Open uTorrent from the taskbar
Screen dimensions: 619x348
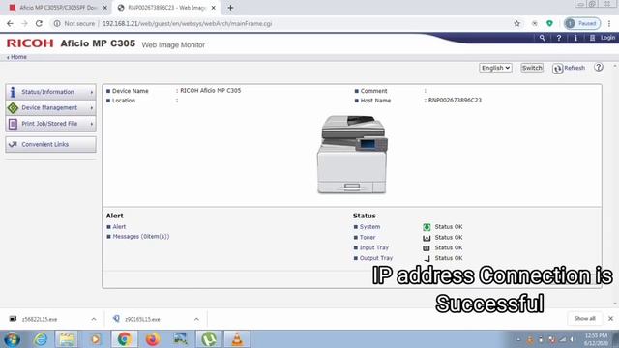pos(209,339)
